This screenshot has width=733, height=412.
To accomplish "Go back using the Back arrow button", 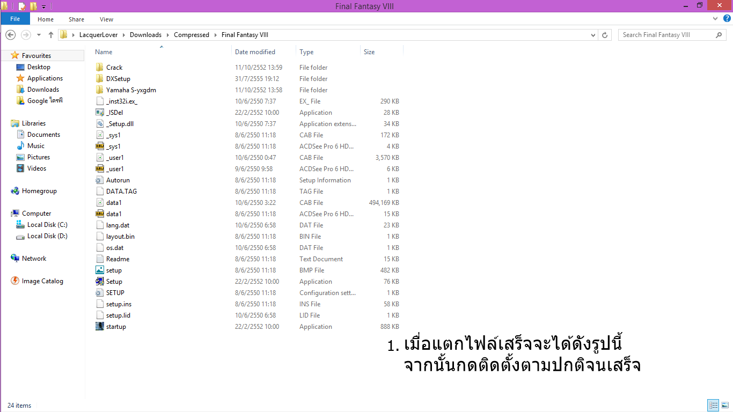I will [x=10, y=35].
